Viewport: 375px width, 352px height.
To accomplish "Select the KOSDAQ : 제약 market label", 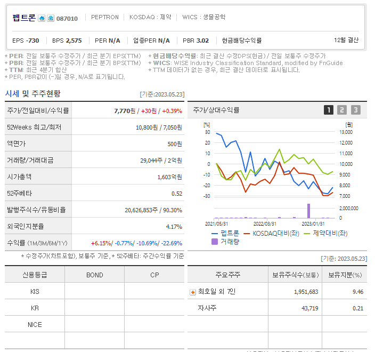I will [x=150, y=17].
